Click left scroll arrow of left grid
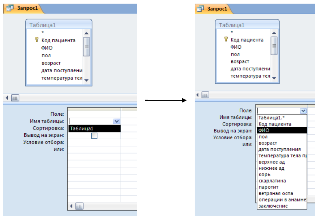This screenshot has height=216, width=318. pos(71,206)
